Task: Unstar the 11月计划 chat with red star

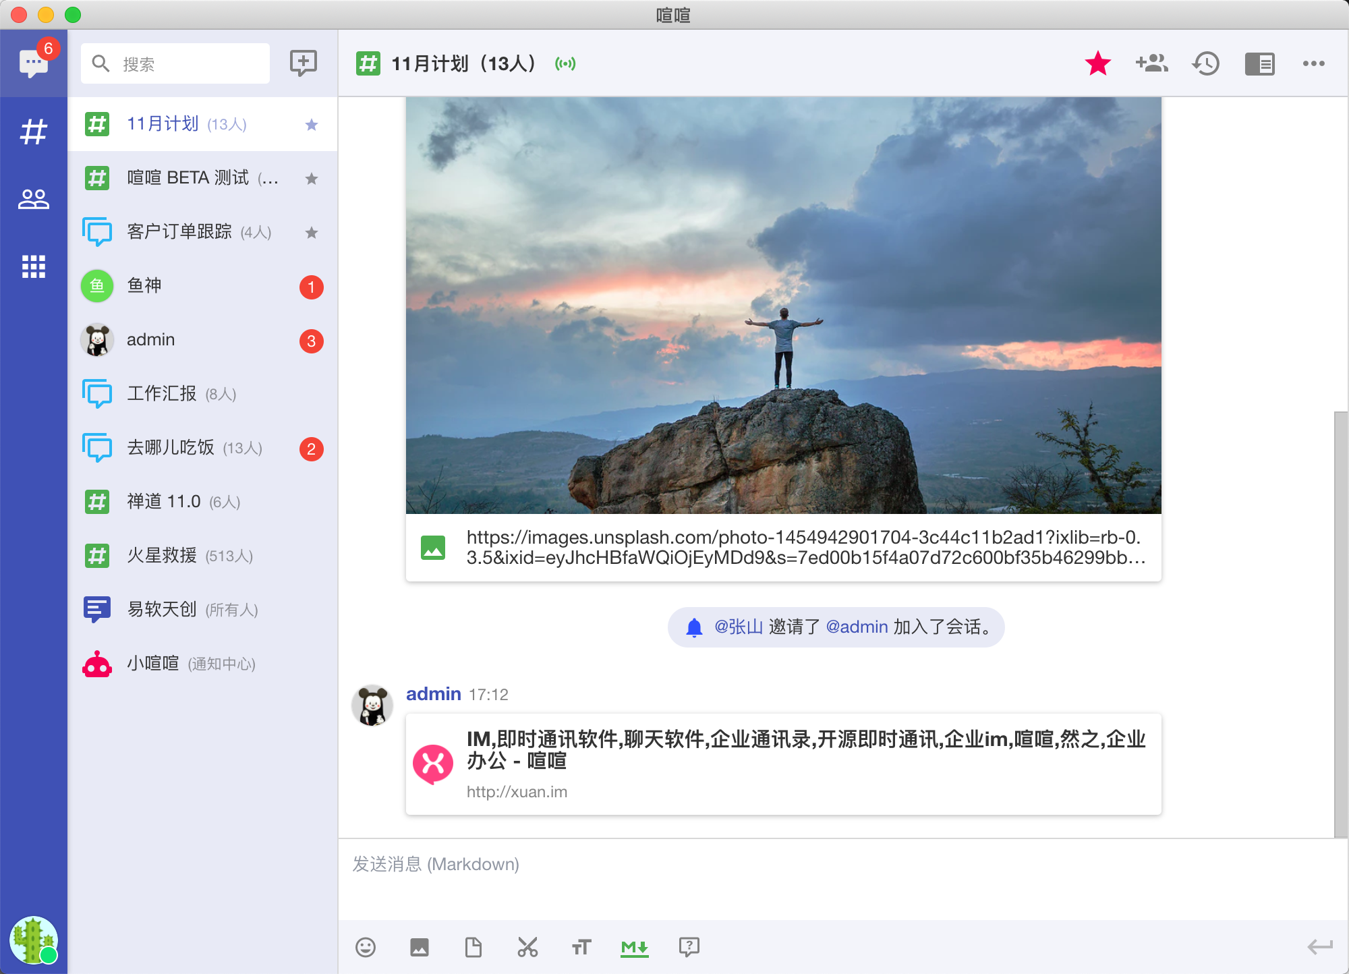Action: click(x=1098, y=64)
